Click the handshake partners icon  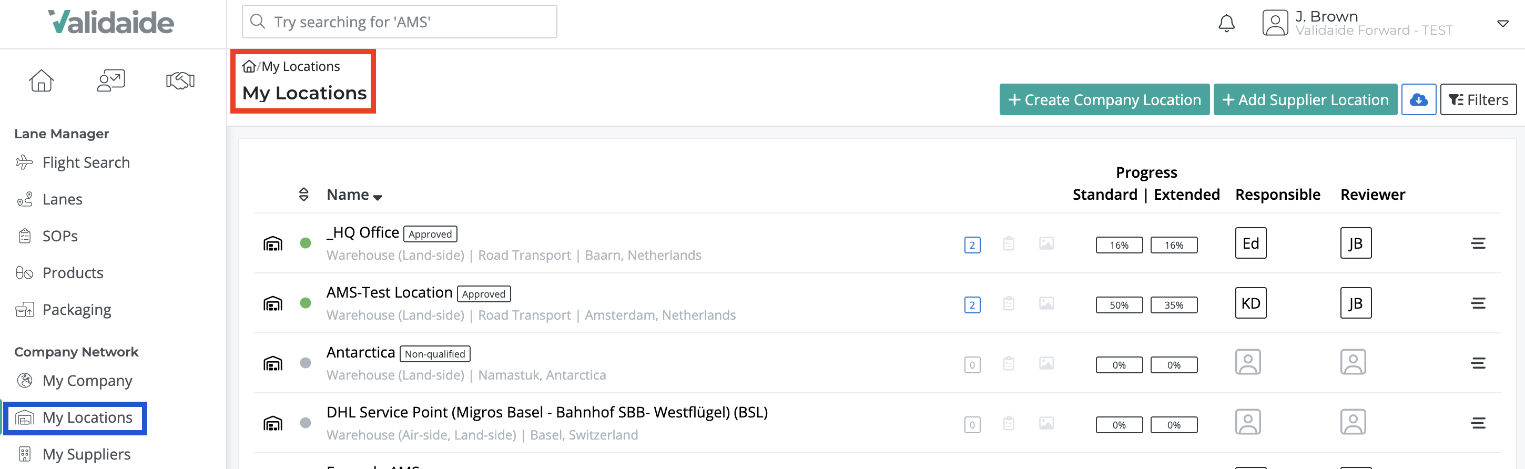(x=180, y=80)
